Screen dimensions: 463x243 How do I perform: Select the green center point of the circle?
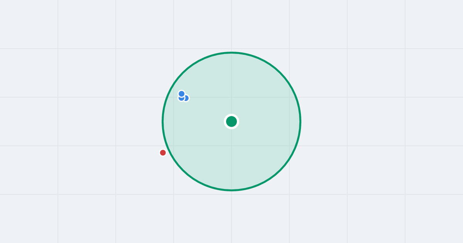(231, 121)
